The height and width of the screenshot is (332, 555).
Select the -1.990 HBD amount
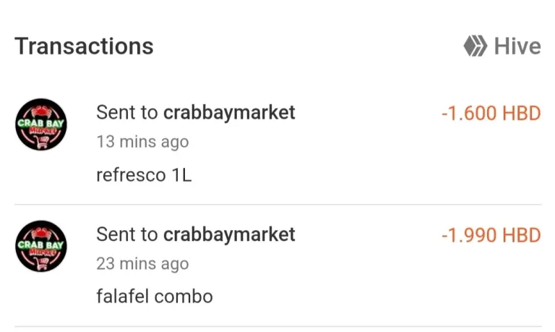coord(491,235)
